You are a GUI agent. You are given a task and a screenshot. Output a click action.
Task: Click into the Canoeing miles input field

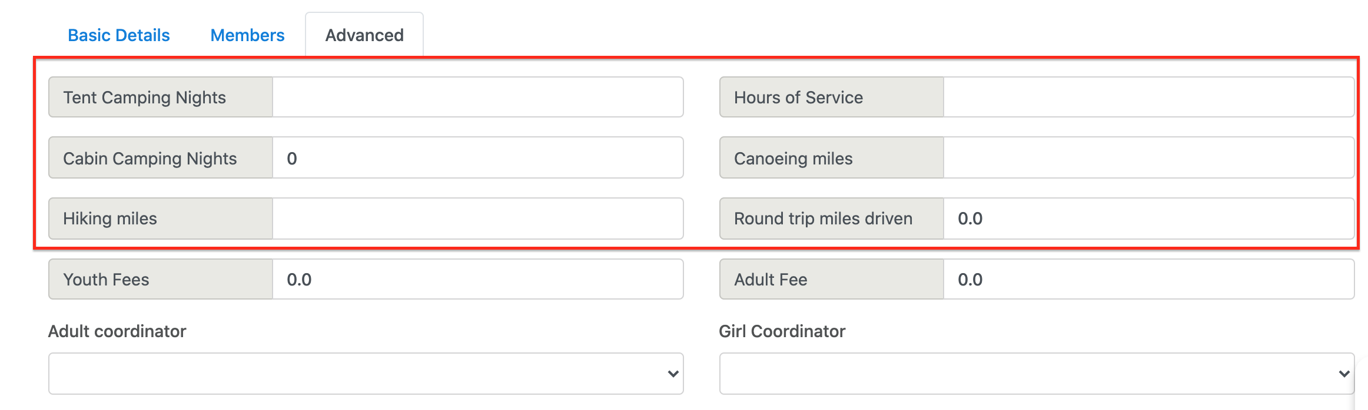point(1148,158)
